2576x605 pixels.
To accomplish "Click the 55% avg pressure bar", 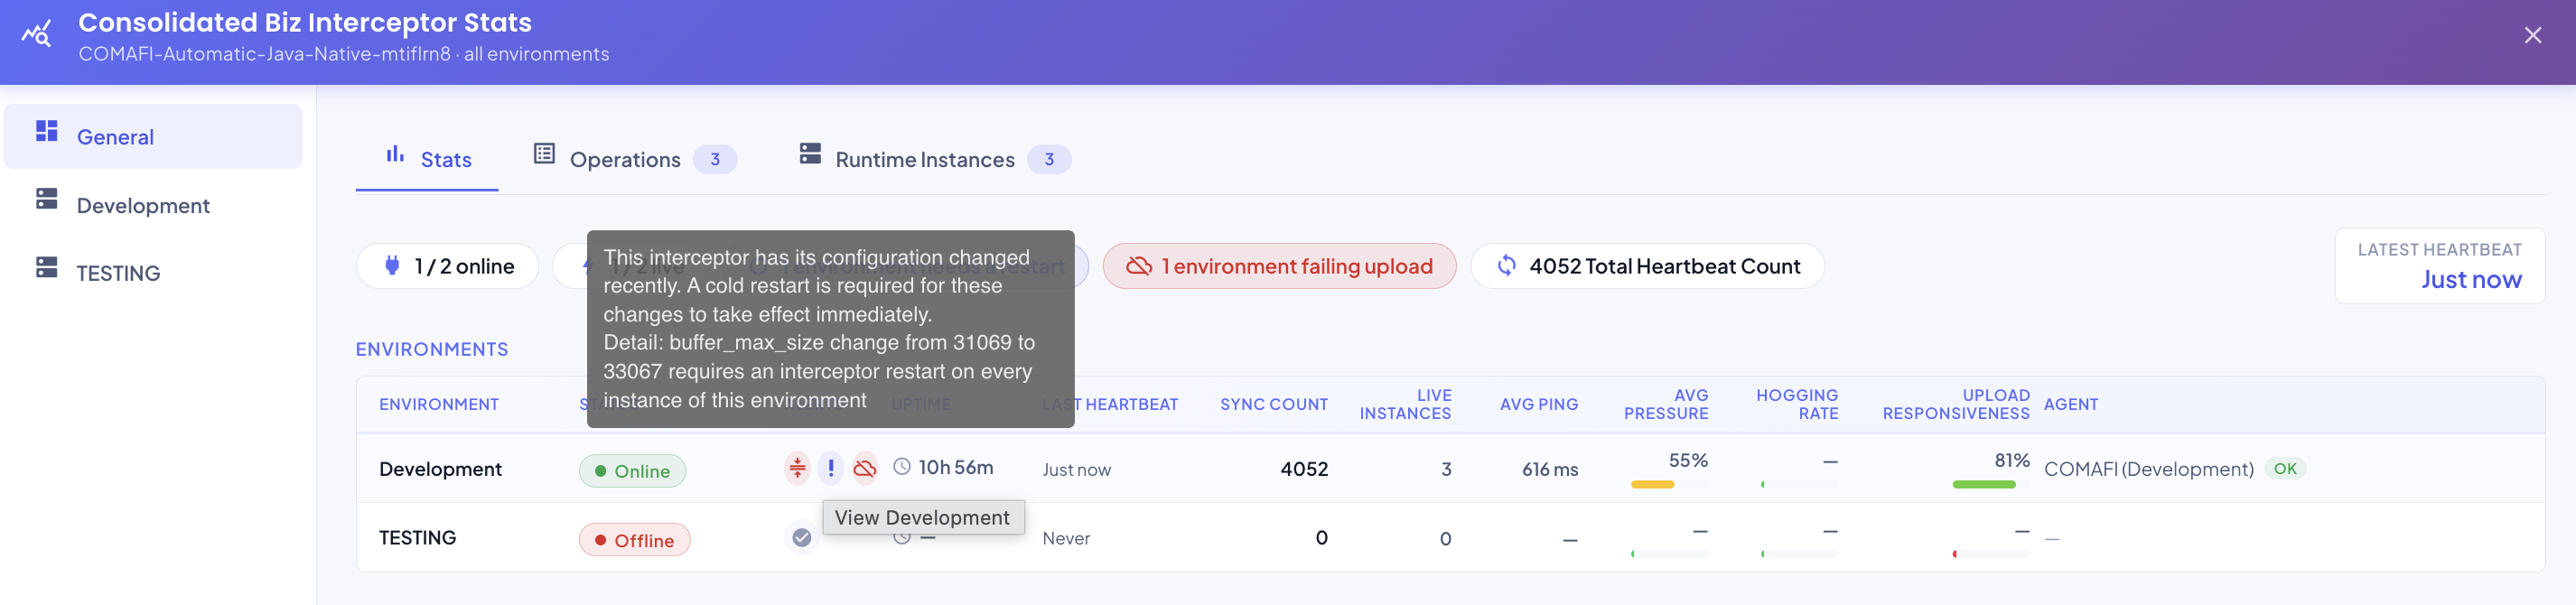I will pyautogui.click(x=1669, y=484).
